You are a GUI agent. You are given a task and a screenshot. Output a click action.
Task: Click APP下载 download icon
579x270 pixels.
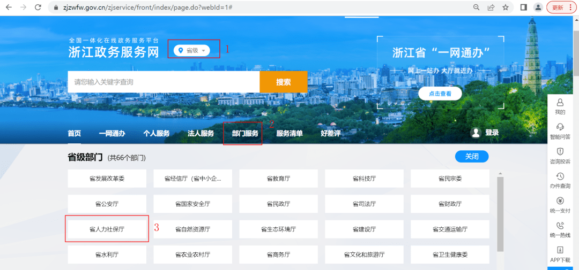pos(560,250)
